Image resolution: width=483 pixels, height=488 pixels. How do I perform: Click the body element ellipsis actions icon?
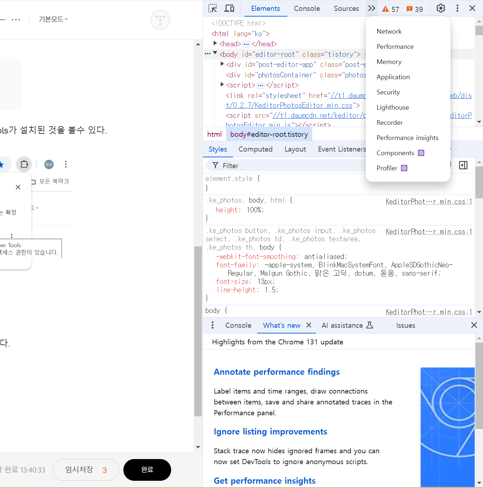point(207,54)
